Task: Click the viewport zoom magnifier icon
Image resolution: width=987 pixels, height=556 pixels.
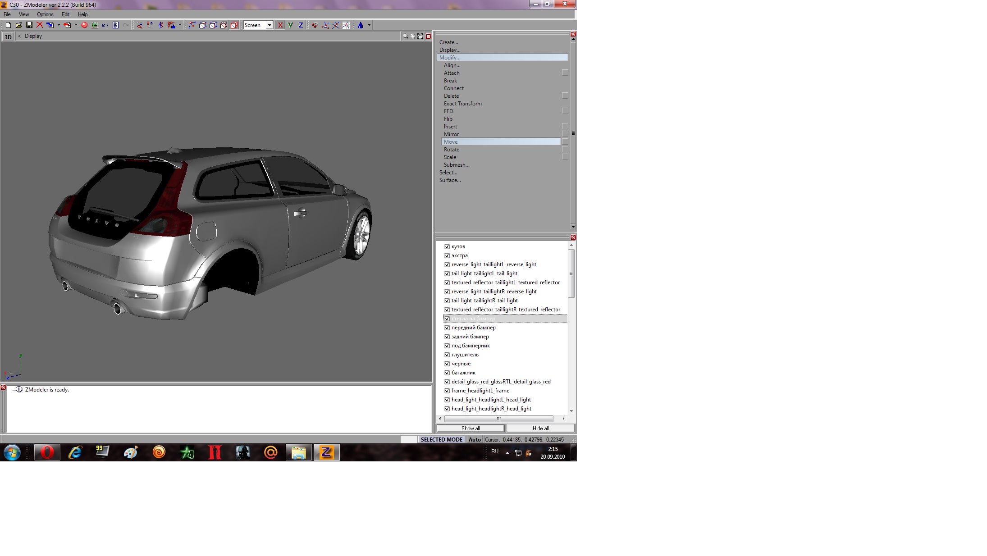Action: (405, 36)
